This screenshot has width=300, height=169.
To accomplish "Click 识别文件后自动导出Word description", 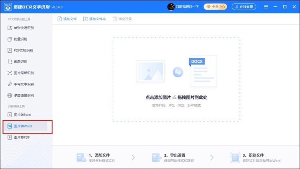I will tap(262, 161).
